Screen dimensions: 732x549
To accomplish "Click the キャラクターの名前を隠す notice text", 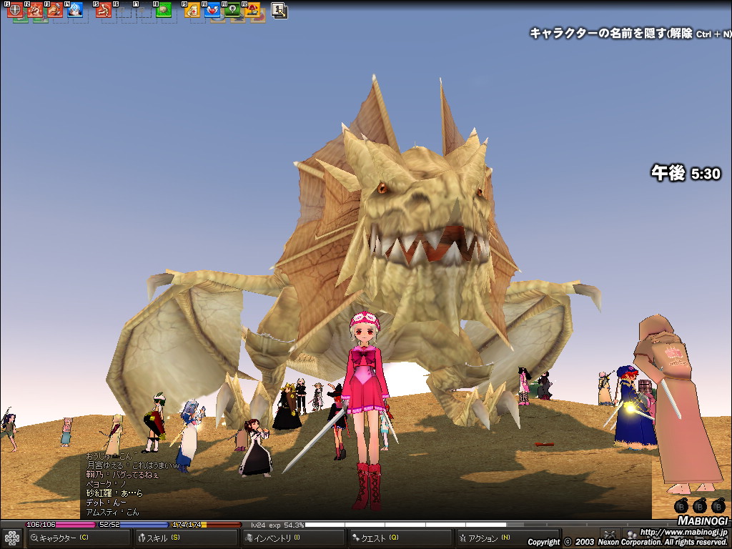I will point(630,34).
